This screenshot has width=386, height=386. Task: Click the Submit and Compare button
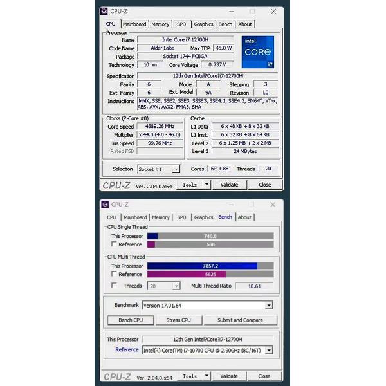click(x=240, y=320)
